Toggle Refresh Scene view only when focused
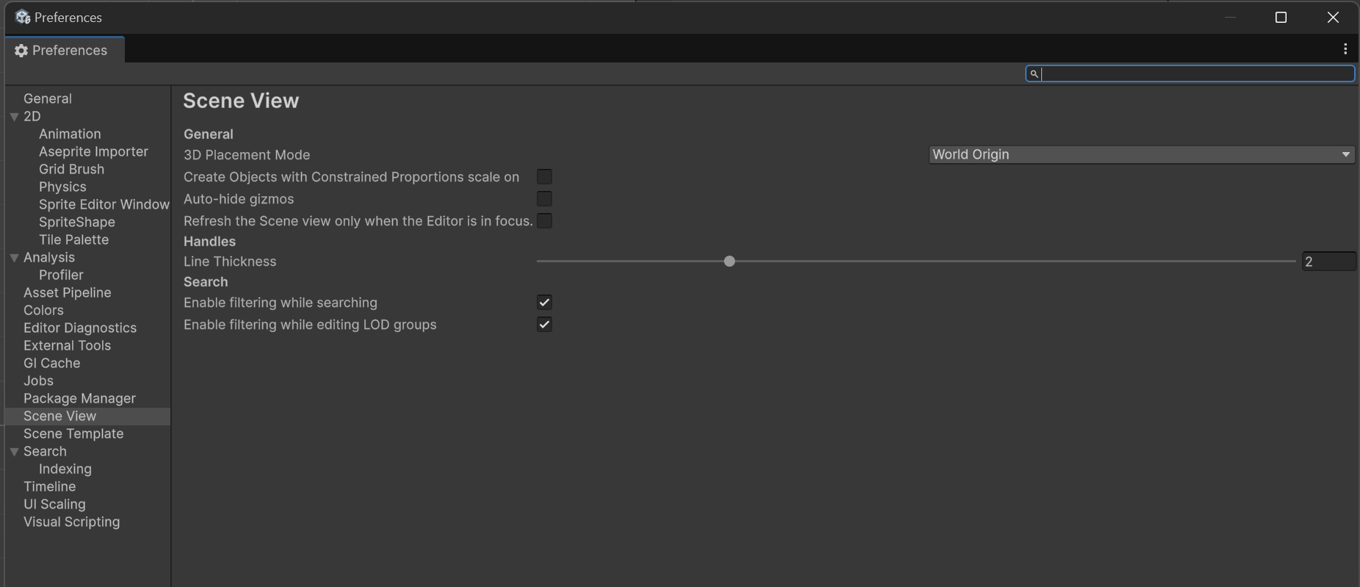 click(544, 221)
